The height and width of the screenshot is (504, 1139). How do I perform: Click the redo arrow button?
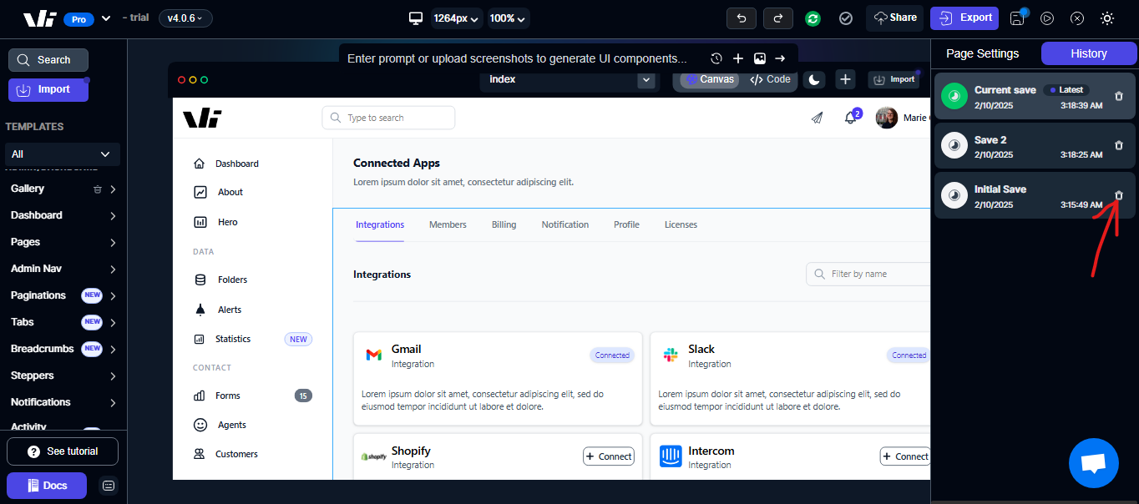pyautogui.click(x=778, y=18)
